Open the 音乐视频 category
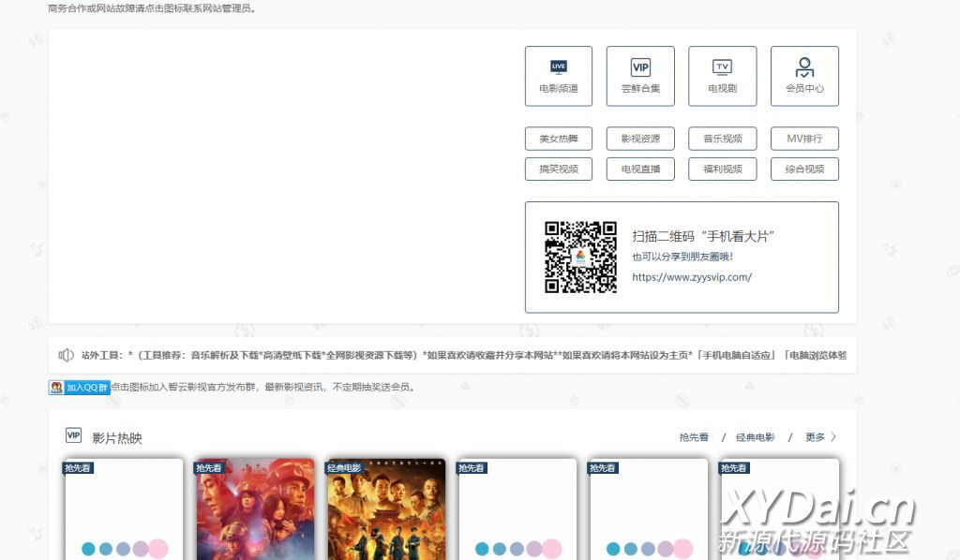The image size is (960, 560). click(723, 139)
